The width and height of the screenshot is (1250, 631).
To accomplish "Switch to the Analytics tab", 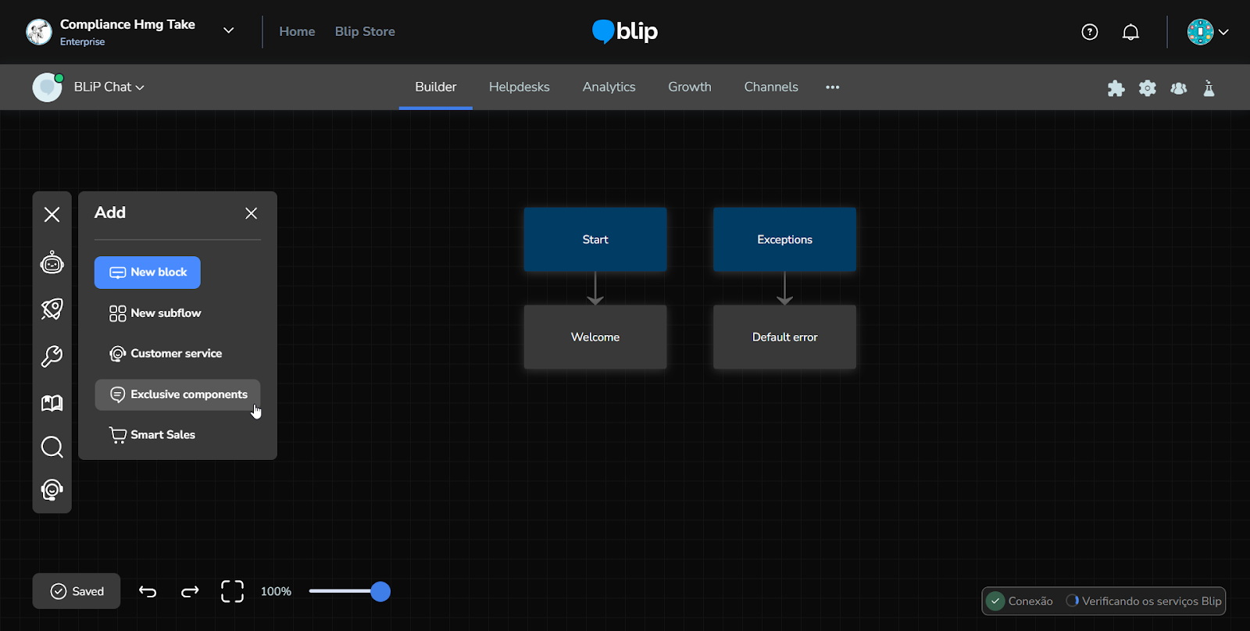I will (x=609, y=87).
